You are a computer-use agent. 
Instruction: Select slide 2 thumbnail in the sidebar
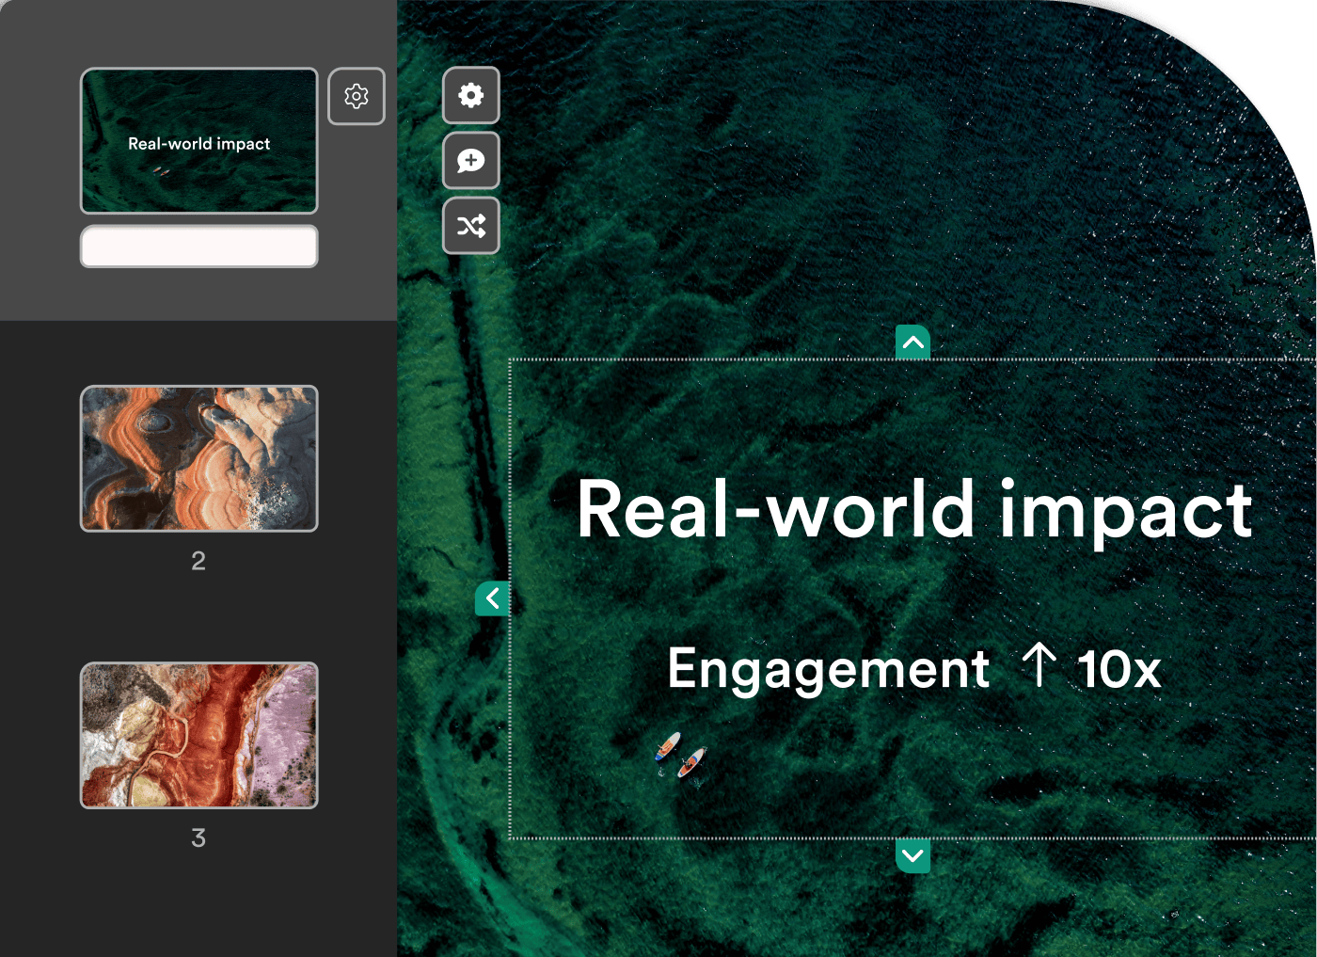198,458
